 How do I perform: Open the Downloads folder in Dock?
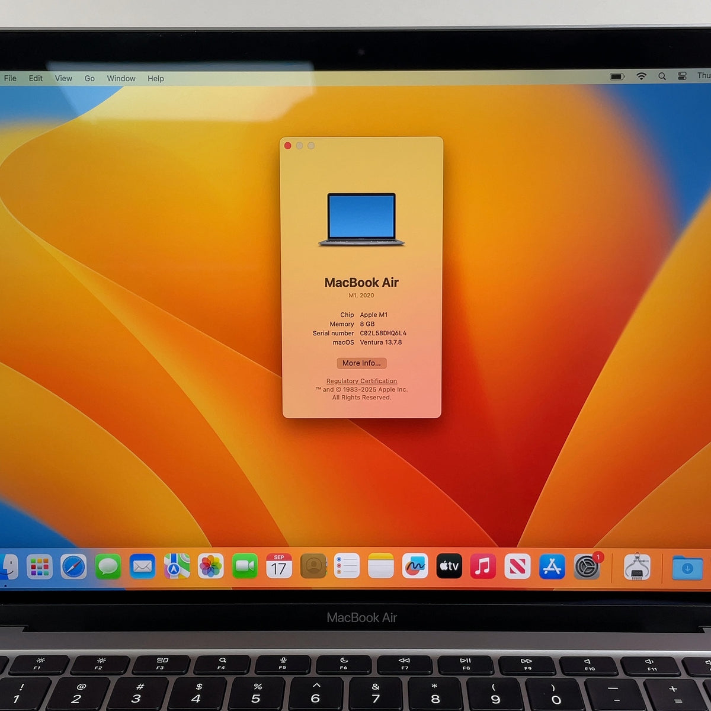687,568
